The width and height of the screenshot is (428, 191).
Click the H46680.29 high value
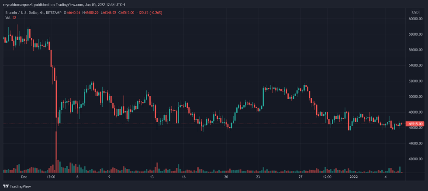90,13
